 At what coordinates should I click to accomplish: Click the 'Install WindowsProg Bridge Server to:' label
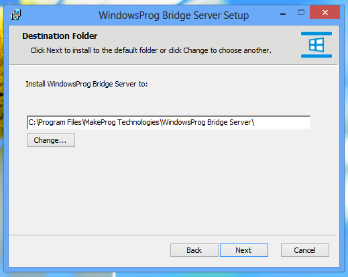click(x=86, y=84)
